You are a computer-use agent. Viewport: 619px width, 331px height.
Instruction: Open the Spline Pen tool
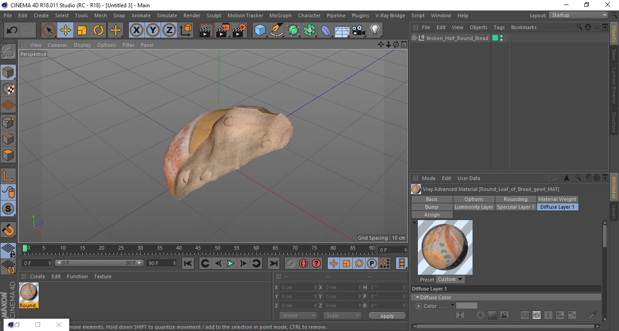(277, 30)
